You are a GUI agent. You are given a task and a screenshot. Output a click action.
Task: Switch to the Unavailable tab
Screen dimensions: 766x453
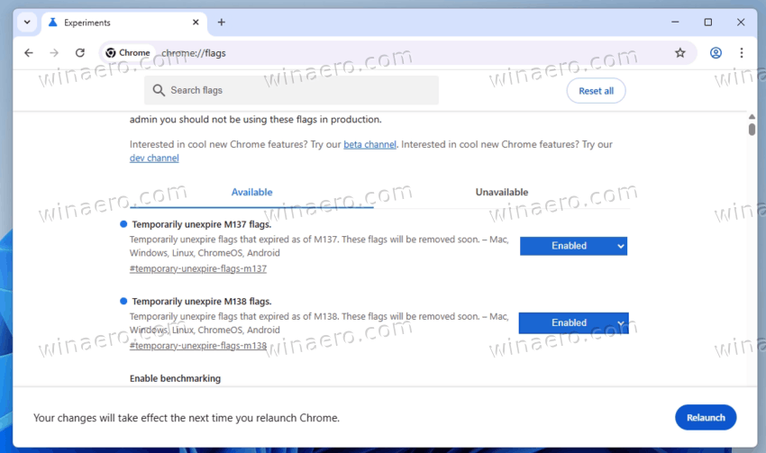[x=502, y=193]
